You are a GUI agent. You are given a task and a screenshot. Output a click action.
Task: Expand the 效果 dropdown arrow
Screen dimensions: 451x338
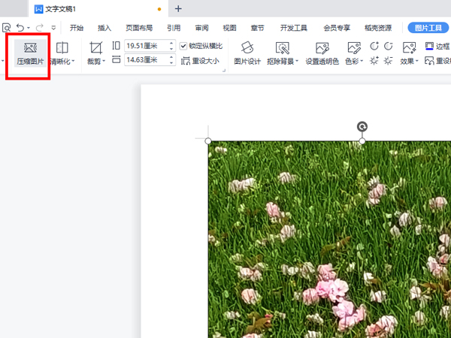(416, 61)
